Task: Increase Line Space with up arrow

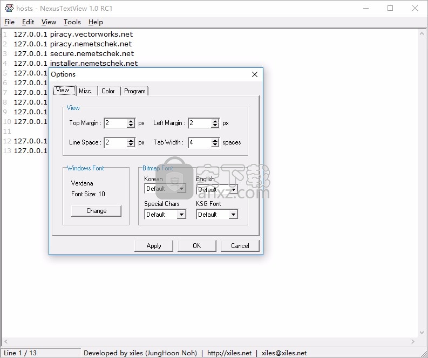Action: point(131,140)
